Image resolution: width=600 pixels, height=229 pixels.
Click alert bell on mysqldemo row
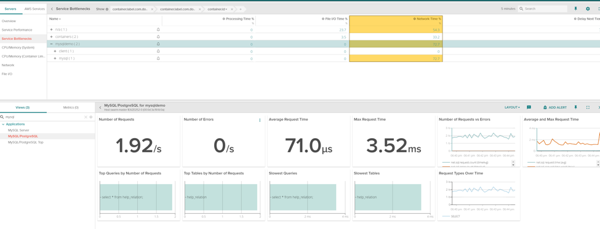click(x=158, y=44)
